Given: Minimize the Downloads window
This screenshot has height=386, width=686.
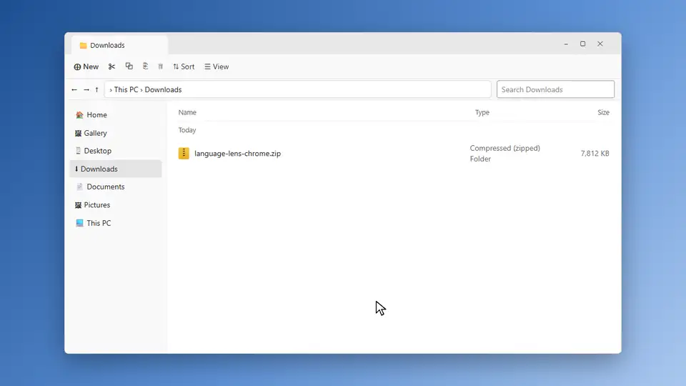Looking at the screenshot, I should coord(566,44).
